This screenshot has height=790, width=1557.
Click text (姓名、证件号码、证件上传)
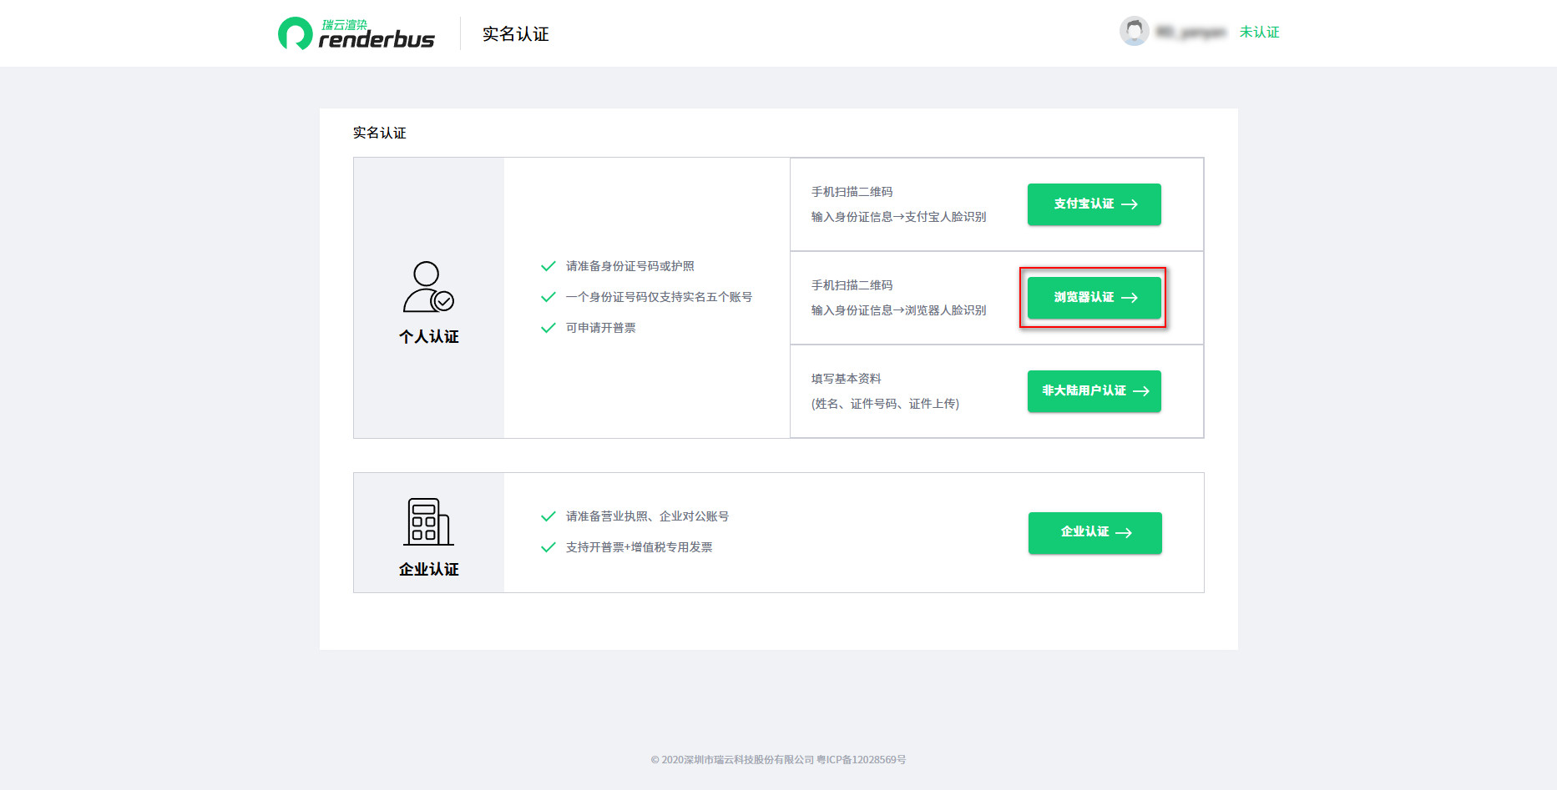(x=886, y=404)
